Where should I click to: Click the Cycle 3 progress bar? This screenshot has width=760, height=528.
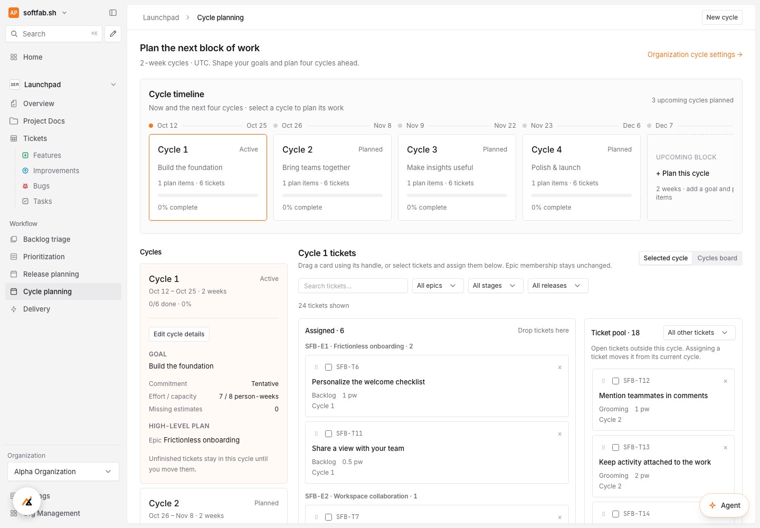tap(457, 195)
